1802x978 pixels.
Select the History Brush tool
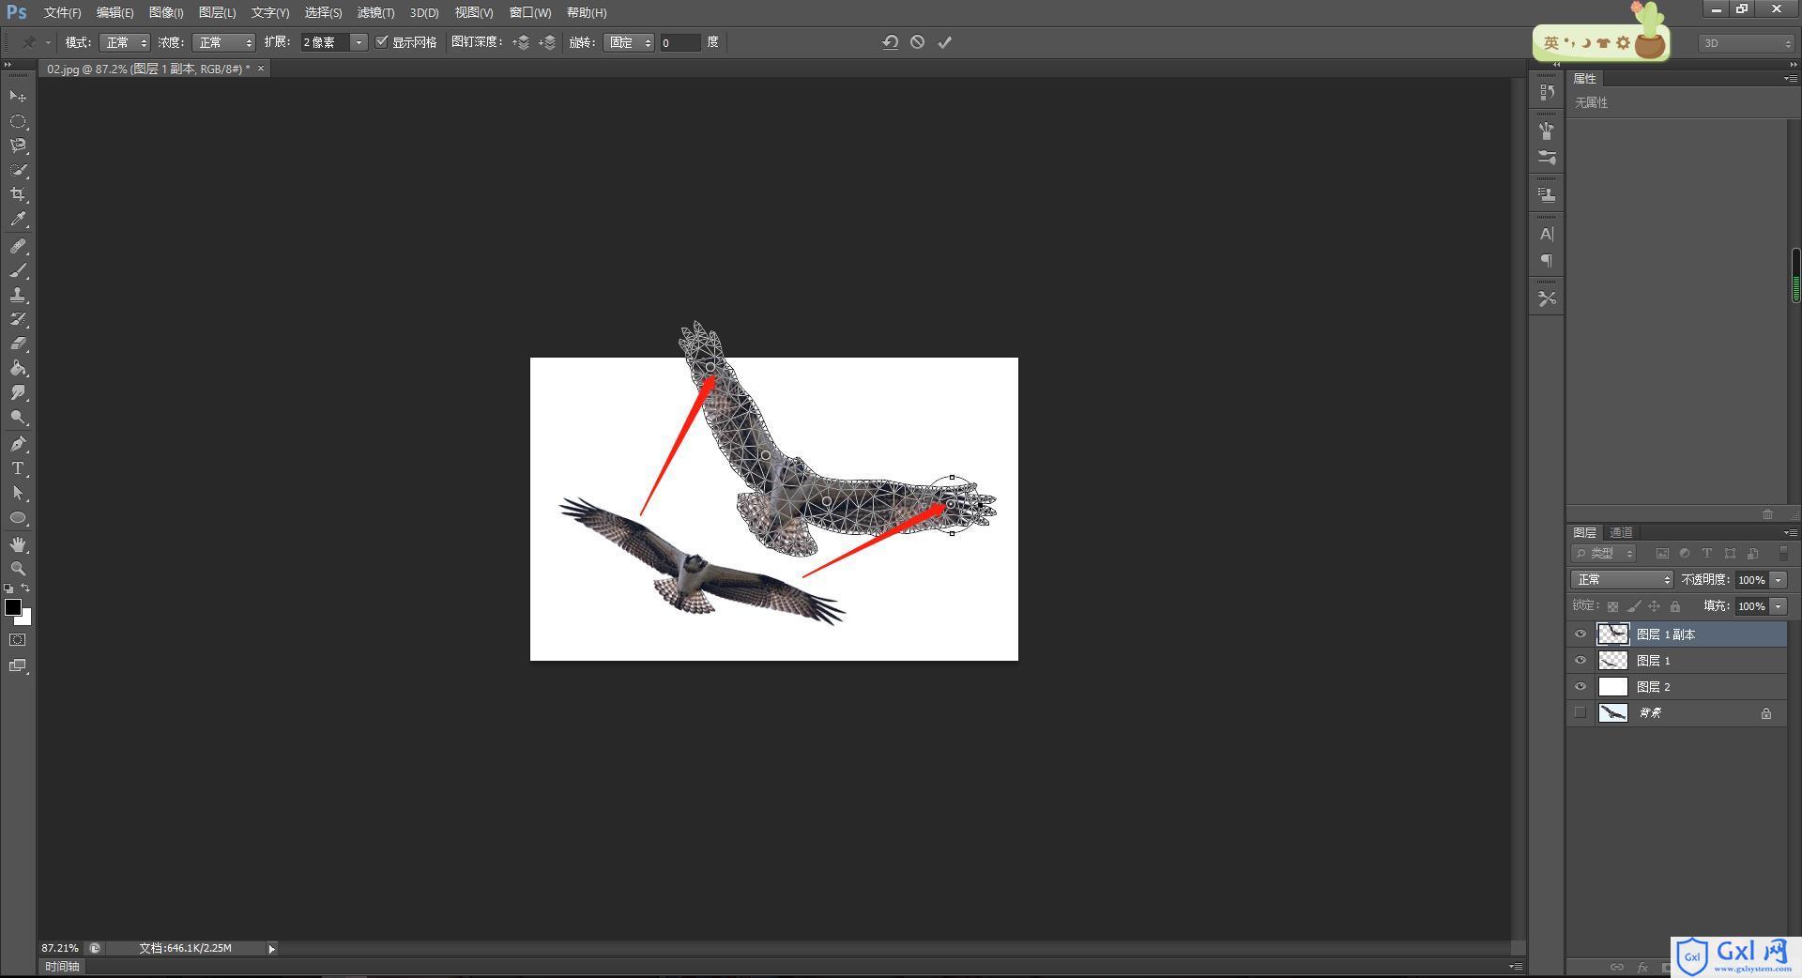(x=18, y=319)
